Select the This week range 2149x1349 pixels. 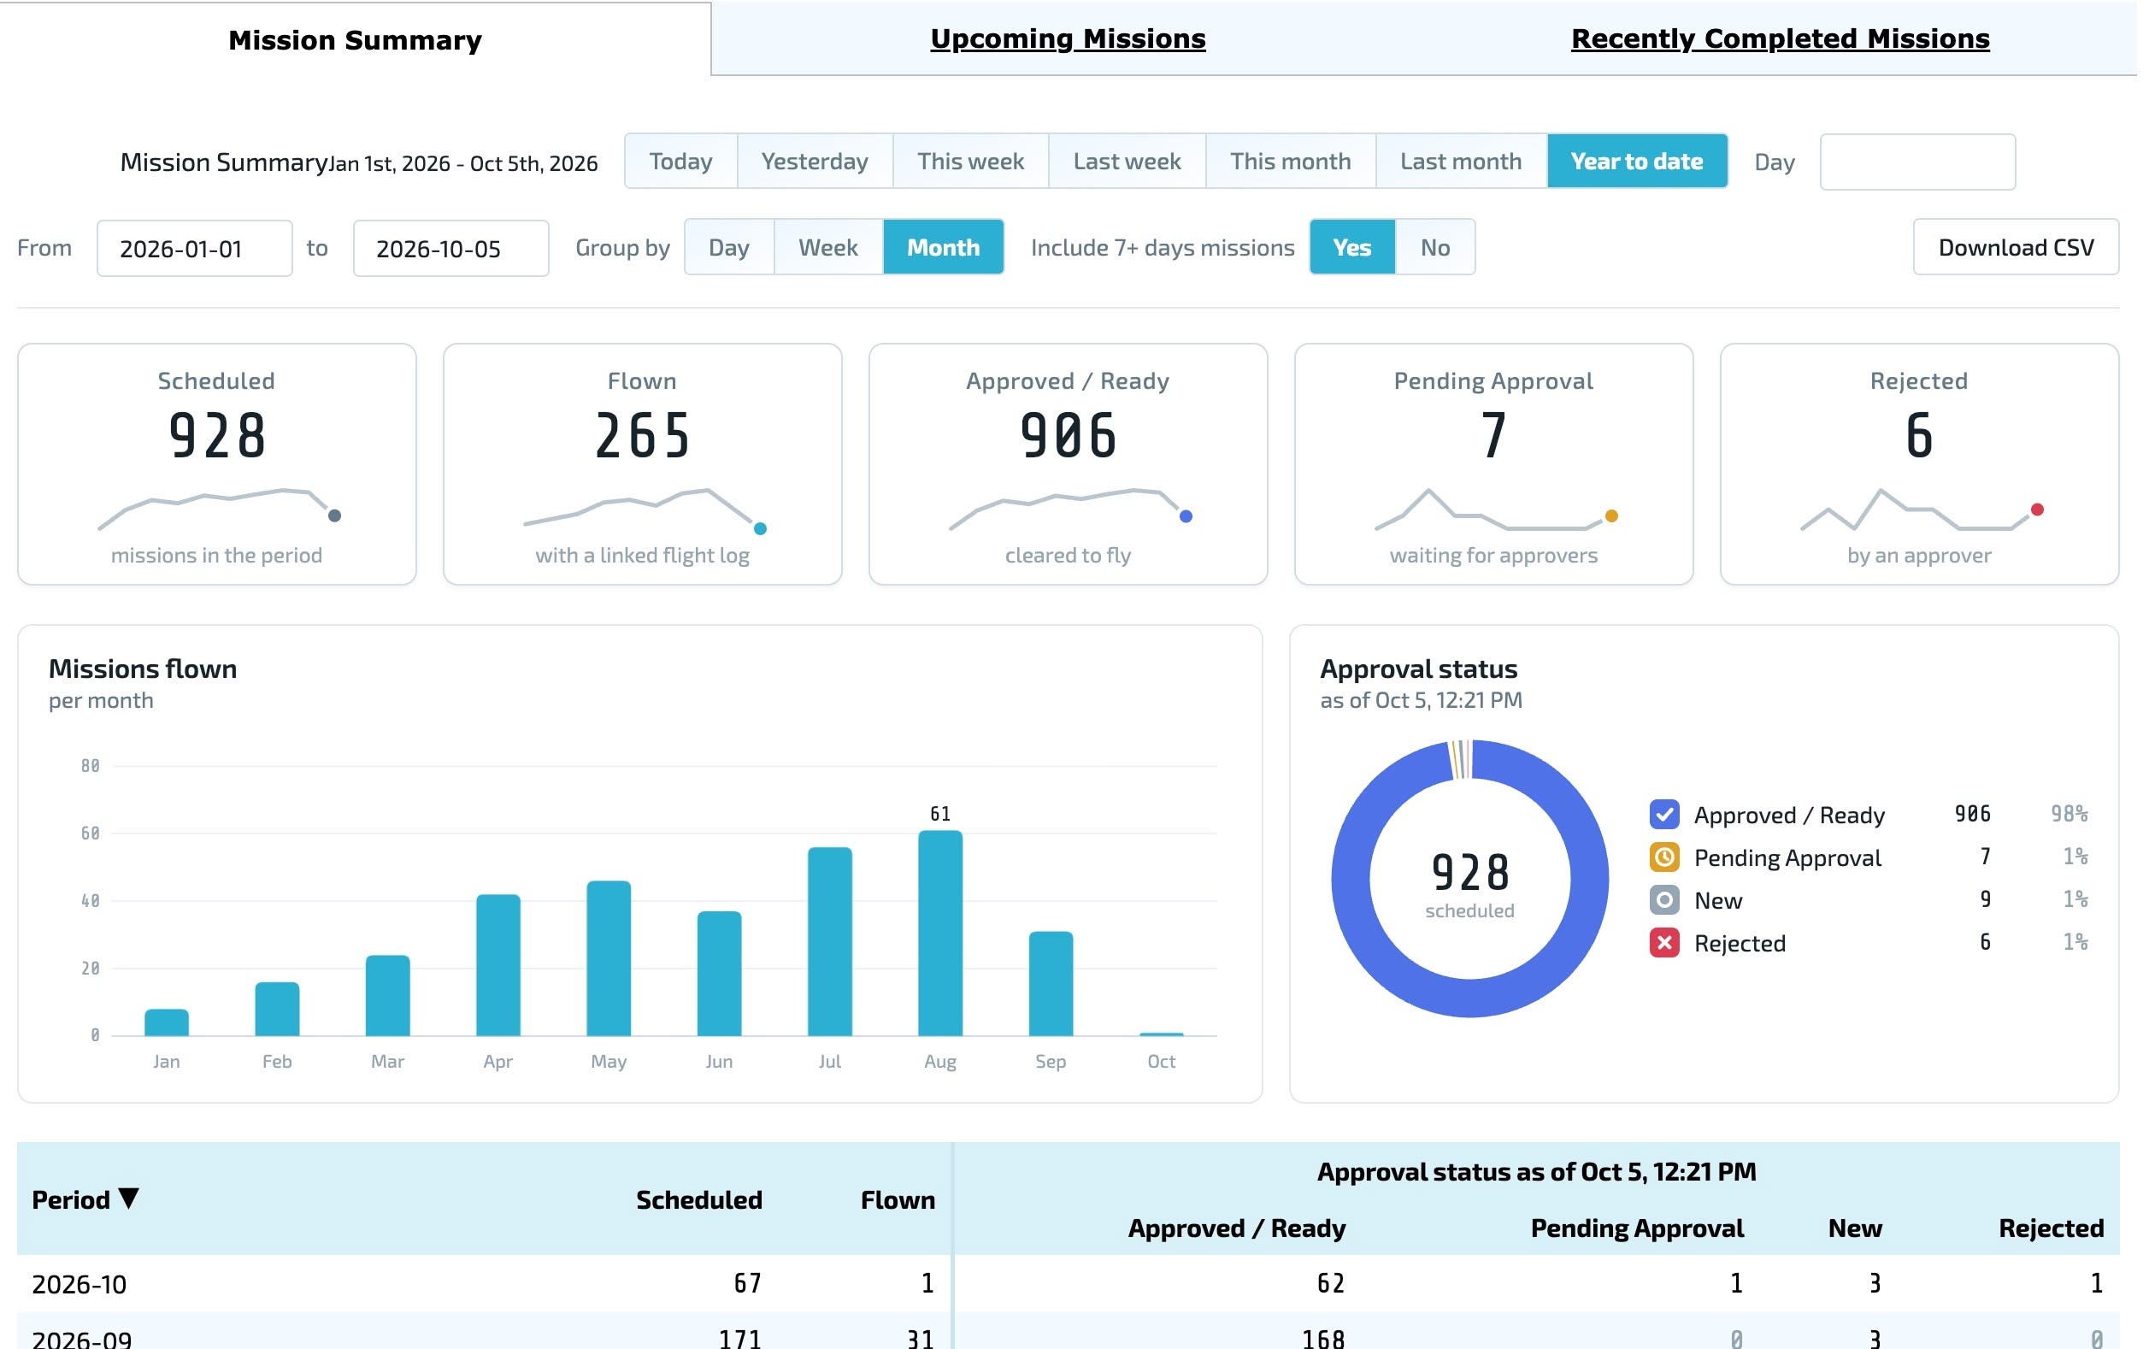tap(970, 162)
